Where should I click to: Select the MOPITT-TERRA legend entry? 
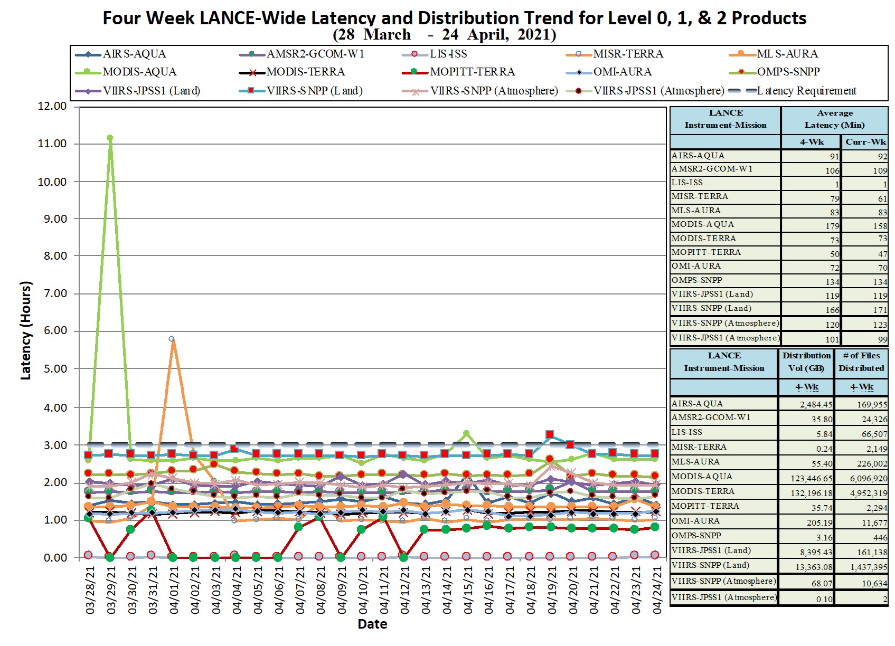pos(458,72)
